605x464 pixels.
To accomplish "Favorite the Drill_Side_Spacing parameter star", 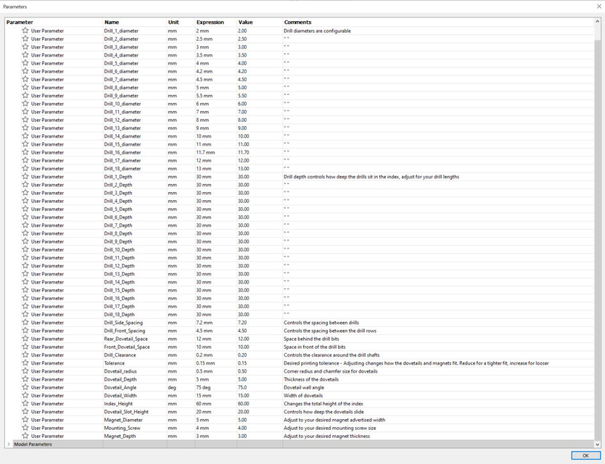I will click(25, 323).
